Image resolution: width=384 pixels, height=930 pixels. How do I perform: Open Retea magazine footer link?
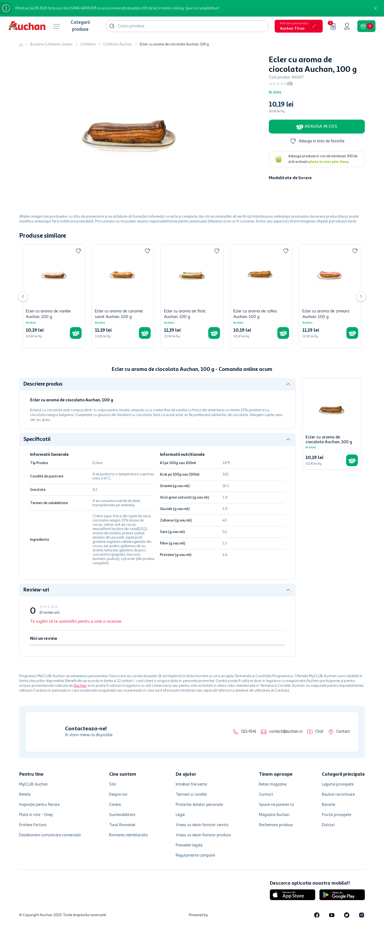pyautogui.click(x=273, y=784)
